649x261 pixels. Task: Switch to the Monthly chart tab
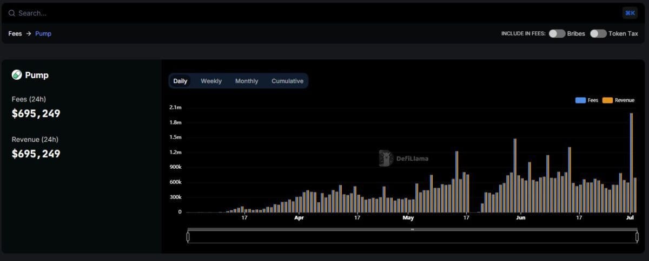(x=247, y=81)
